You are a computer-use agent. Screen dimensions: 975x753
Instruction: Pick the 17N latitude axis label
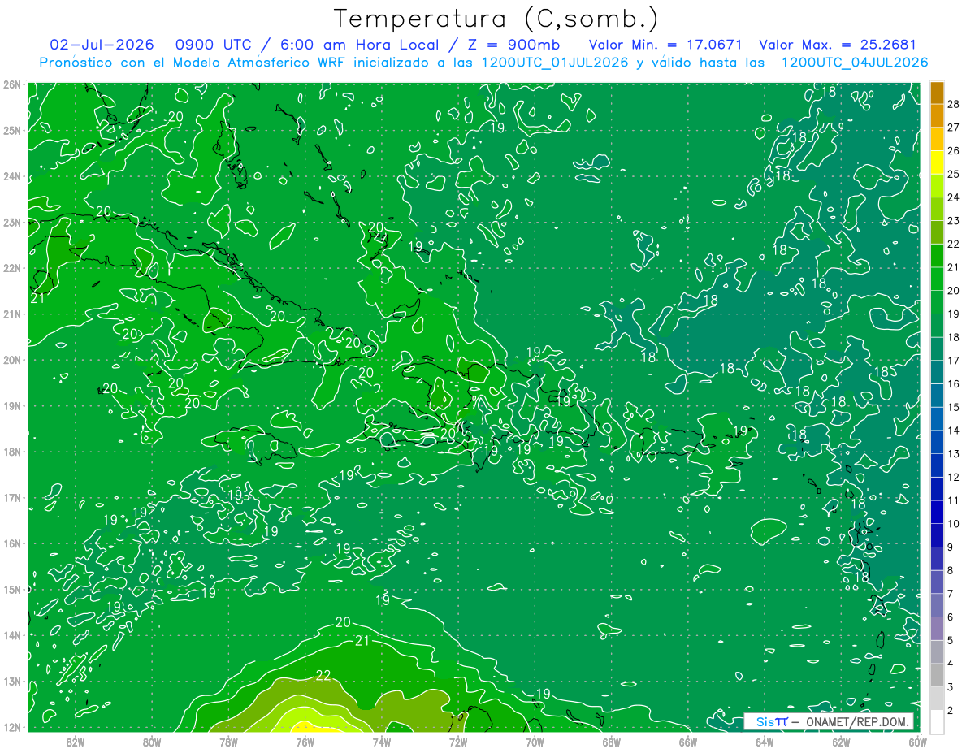(x=12, y=497)
